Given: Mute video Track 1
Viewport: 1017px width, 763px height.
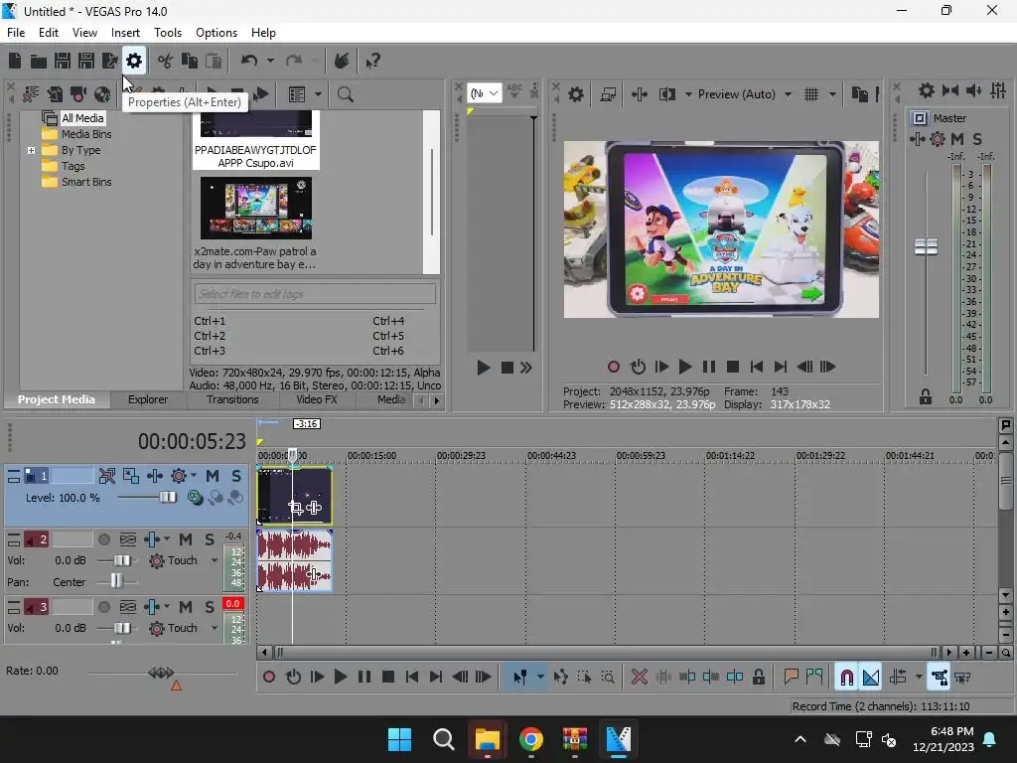Looking at the screenshot, I should click(213, 476).
